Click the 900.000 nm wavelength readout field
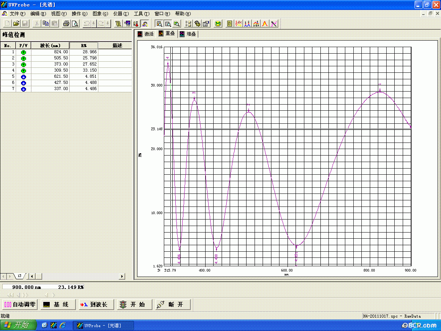This screenshot has height=331, width=441. pyautogui.click(x=26, y=287)
